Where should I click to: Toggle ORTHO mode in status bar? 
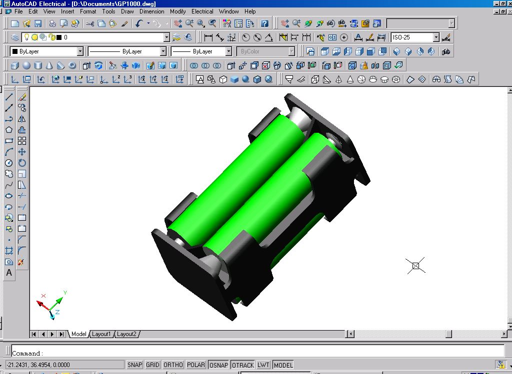click(173, 365)
